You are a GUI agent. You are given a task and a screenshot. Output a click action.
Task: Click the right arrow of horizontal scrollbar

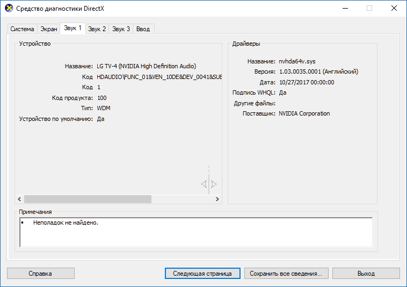(x=217, y=199)
